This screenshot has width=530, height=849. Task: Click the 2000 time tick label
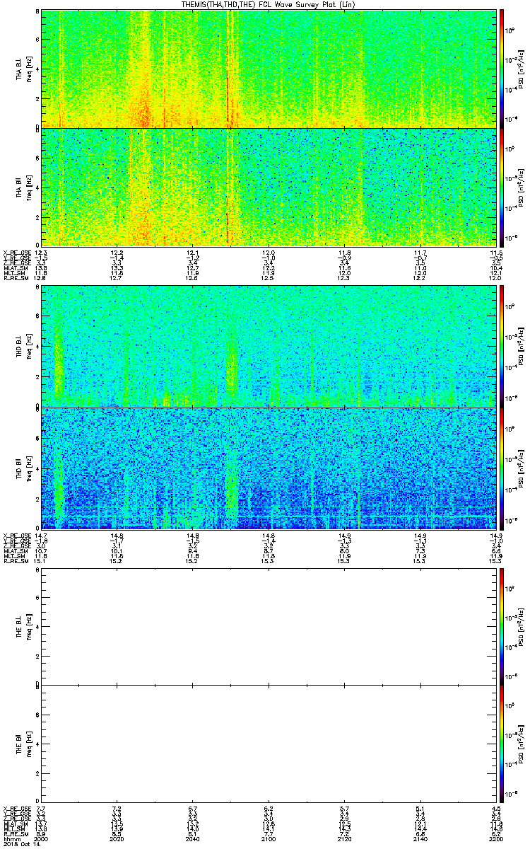coord(41,838)
